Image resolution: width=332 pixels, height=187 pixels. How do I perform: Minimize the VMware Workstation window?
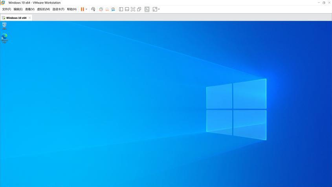pos(319,2)
